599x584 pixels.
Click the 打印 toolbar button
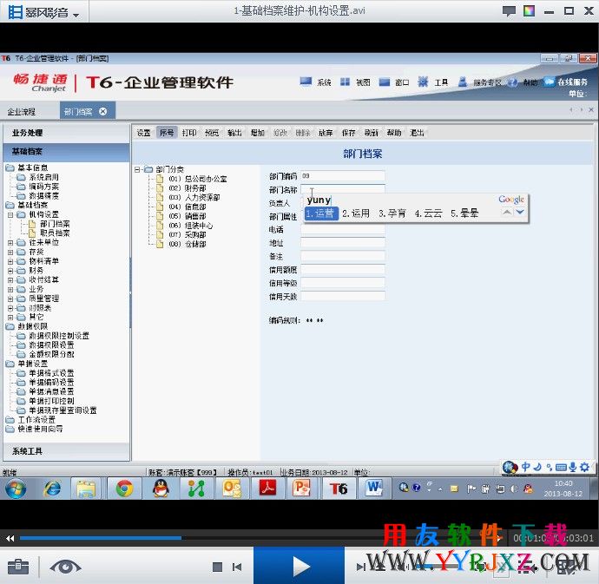pos(189,133)
